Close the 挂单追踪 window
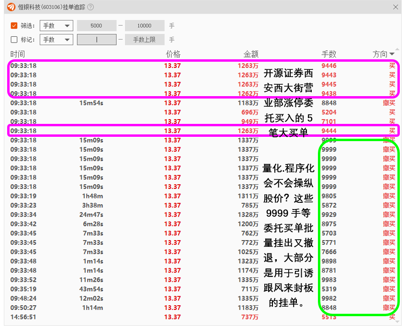This screenshot has height=331, width=407. point(396,7)
